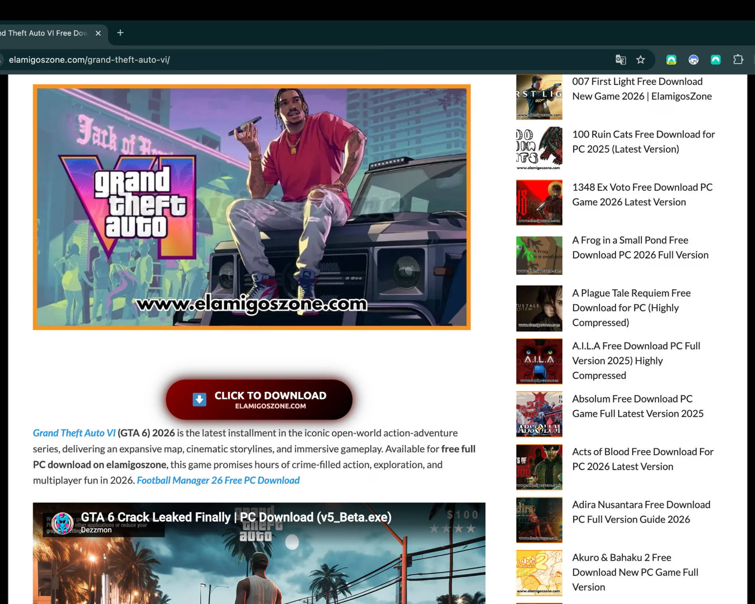Open Football Manager 26 Free PC Download link
Viewport: 755px width, 604px height.
tap(218, 480)
